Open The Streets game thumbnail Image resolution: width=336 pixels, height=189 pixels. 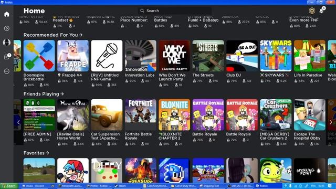[x=208, y=56]
